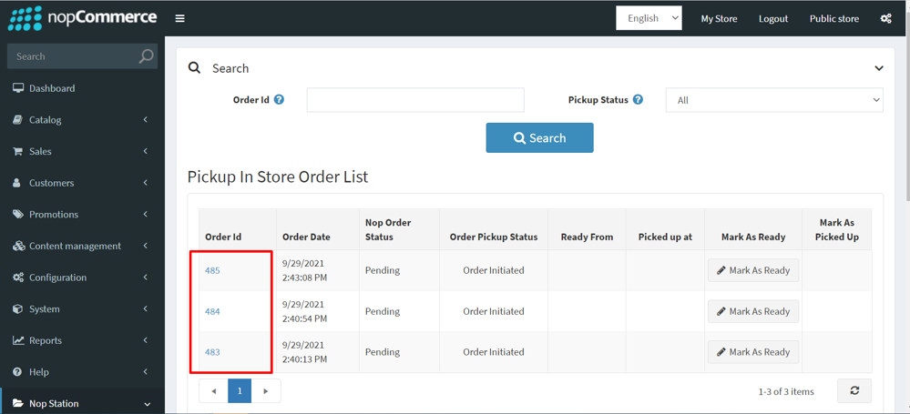This screenshot has width=910, height=414.
Task: Expand the System menu arrow
Action: point(146,309)
